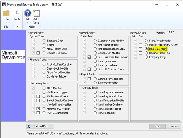
Task: Enable the Update User Date checkbox
Action: pyautogui.click(x=38, y=53)
